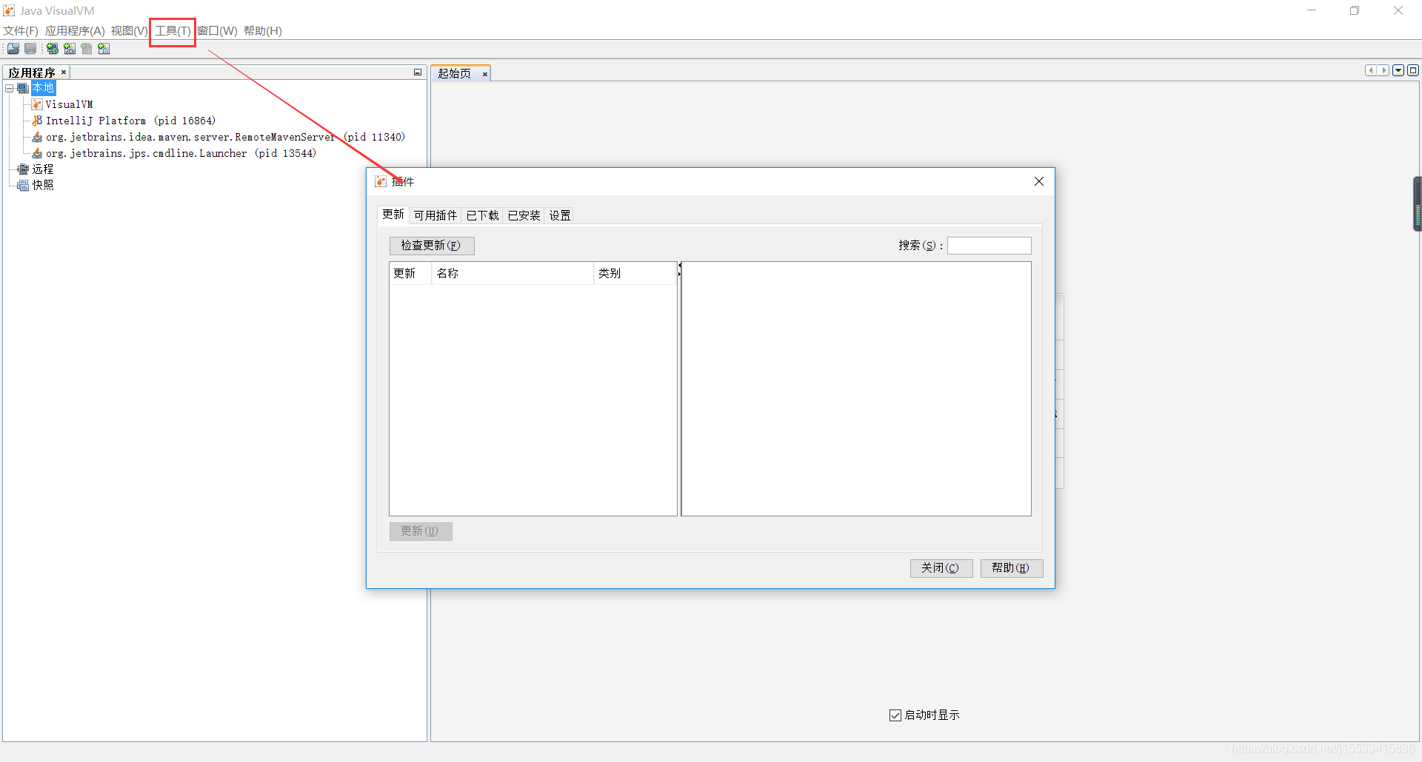This screenshot has height=762, width=1422.
Task: Click the 关闭(C) button
Action: point(941,568)
